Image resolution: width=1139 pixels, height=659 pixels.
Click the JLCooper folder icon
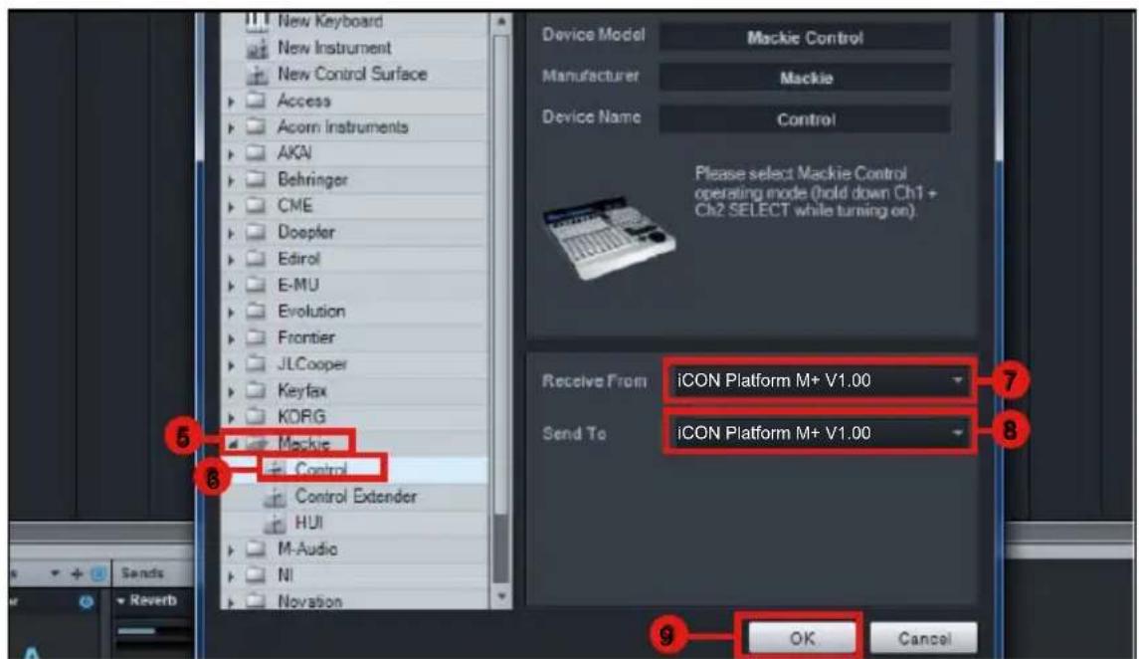click(x=256, y=364)
